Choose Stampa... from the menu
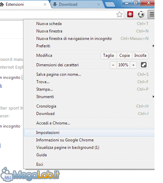Screen dimensions: 163x183 [89, 89]
